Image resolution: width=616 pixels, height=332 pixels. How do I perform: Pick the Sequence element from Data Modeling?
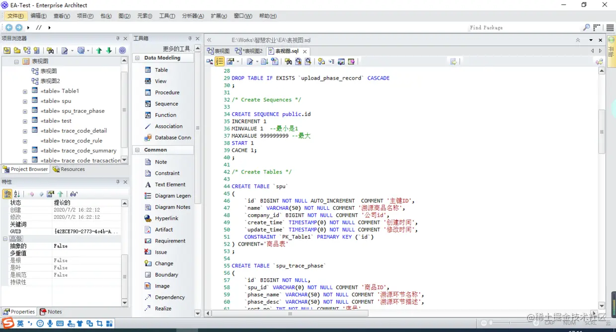click(x=166, y=104)
